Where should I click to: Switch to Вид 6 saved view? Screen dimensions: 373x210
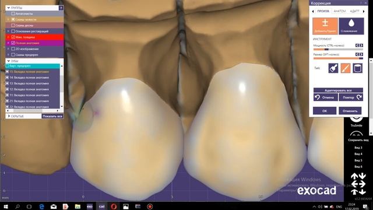358,167
